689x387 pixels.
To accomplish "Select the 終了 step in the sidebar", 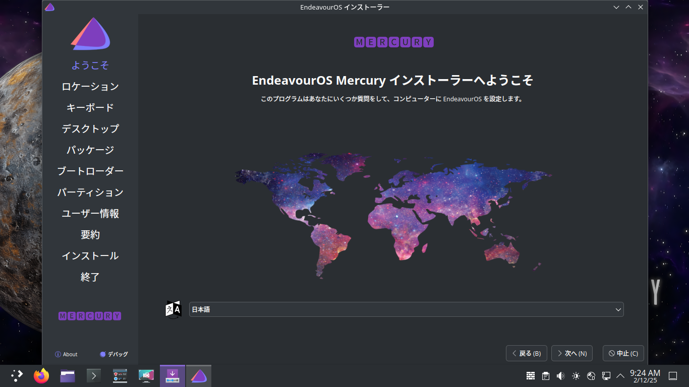I will (90, 277).
